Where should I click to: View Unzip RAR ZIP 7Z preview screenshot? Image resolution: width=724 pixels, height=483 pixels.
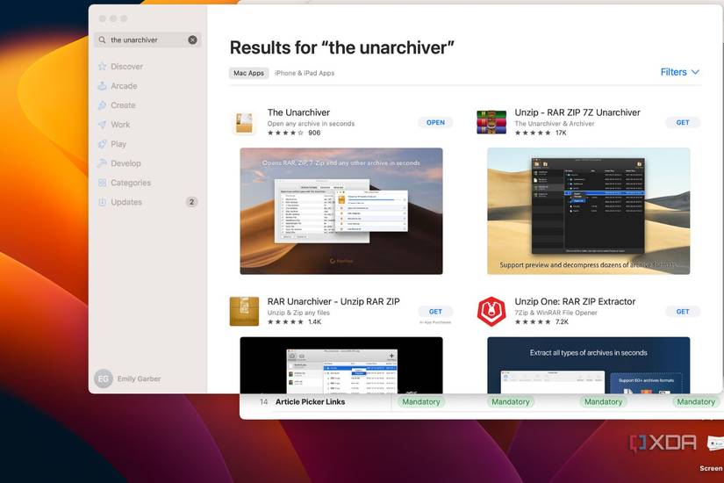coord(589,212)
